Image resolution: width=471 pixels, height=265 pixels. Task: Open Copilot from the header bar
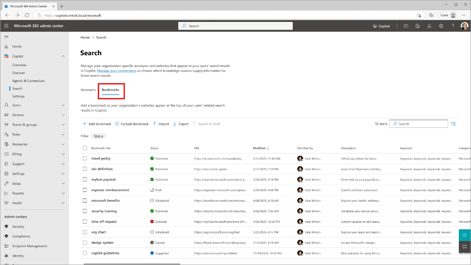tap(382, 26)
